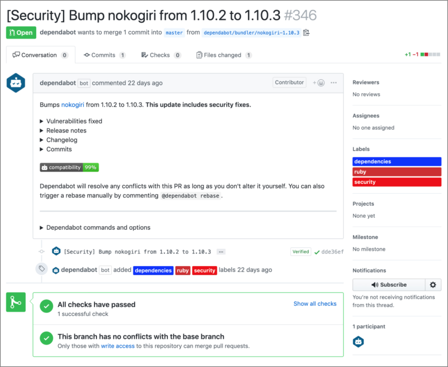
Task: Click the participant avatar in sidebar
Action: click(x=358, y=342)
